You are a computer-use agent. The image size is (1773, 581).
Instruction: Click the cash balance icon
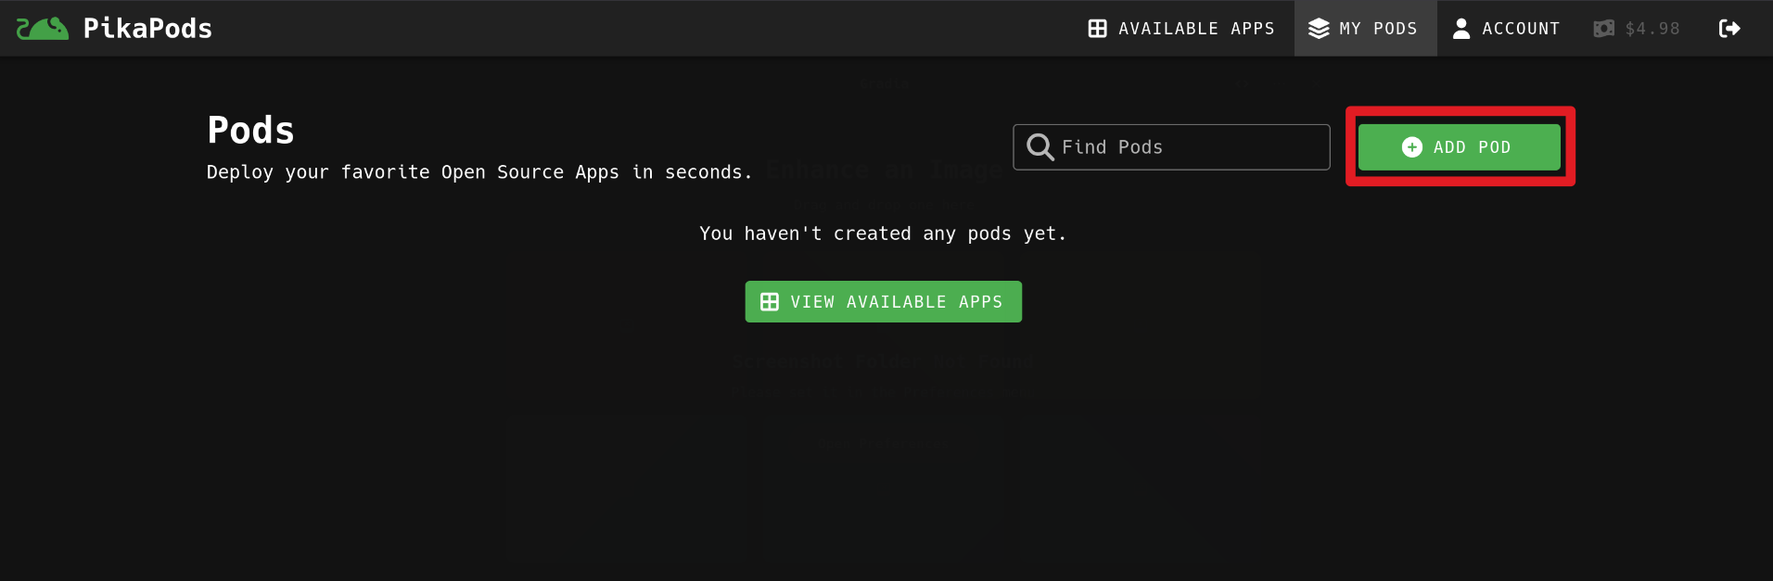tap(1603, 29)
